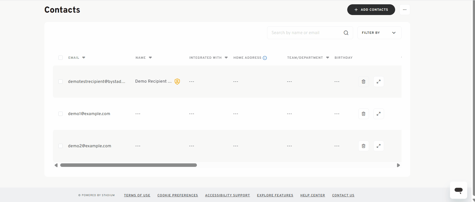Click the horizontal table scrollbar thumb
Image resolution: width=475 pixels, height=202 pixels.
pyautogui.click(x=129, y=165)
